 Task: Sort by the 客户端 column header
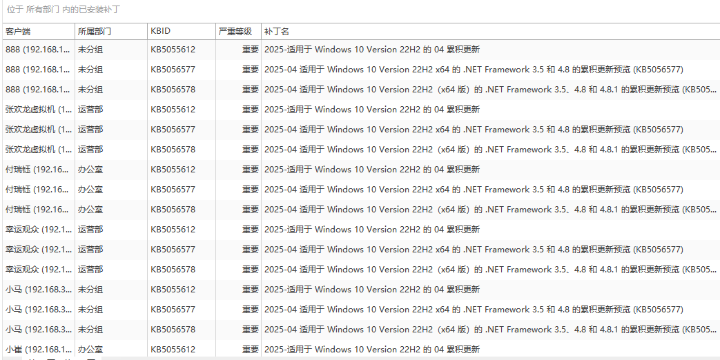coord(38,32)
